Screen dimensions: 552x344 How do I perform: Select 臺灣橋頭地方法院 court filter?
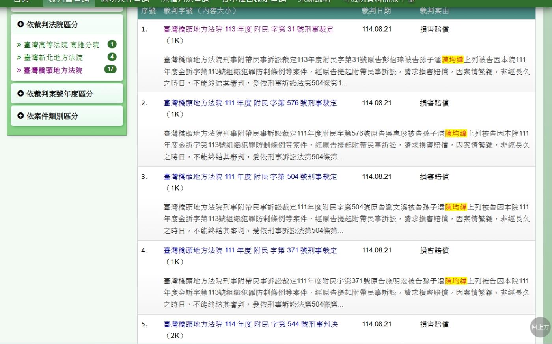(x=53, y=70)
